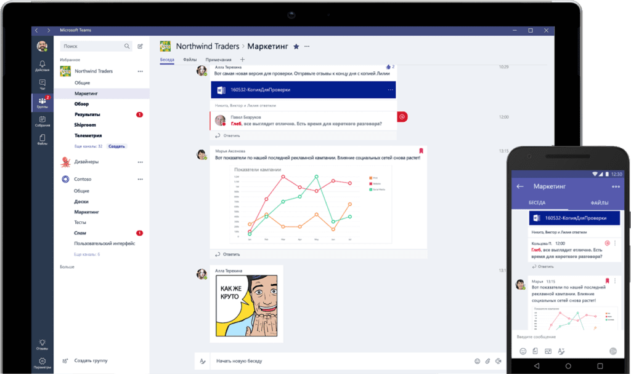Open the 160532-КопияДляПроверки Word attachment

point(303,90)
